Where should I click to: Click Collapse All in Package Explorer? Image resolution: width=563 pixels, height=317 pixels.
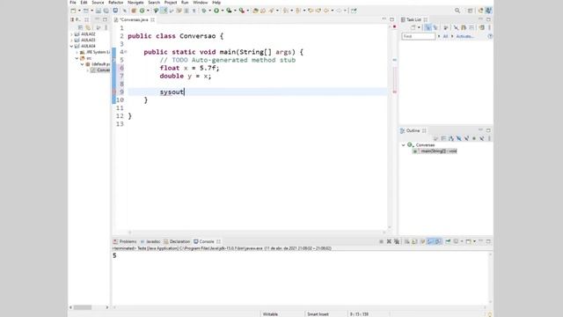pos(80,27)
